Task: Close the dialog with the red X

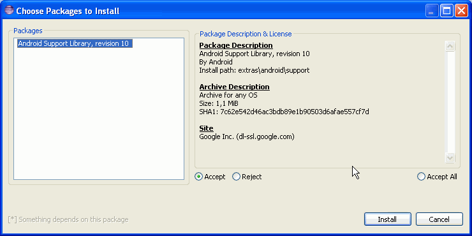Action: click(x=461, y=11)
